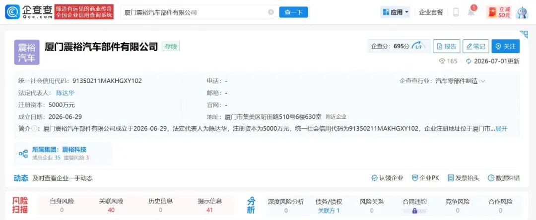Click 成员企业 35 count
536x220 pixels.
pos(46,158)
